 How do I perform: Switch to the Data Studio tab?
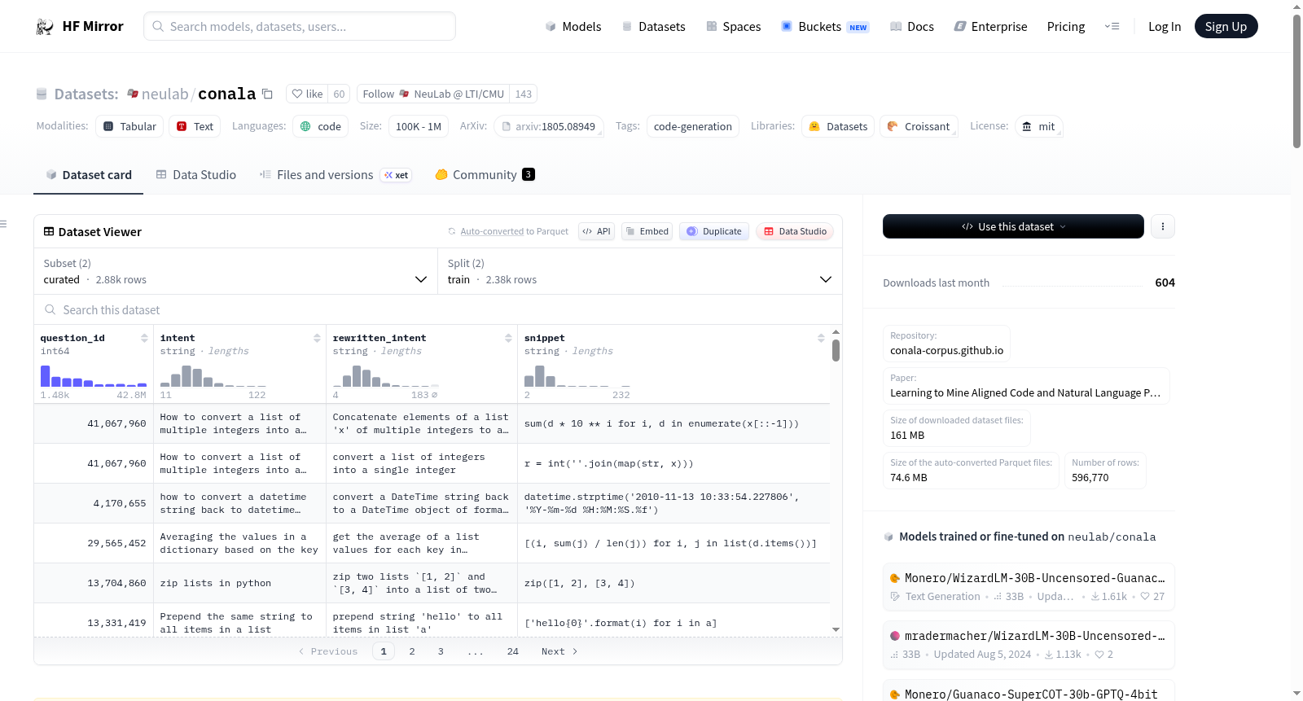[x=196, y=175]
